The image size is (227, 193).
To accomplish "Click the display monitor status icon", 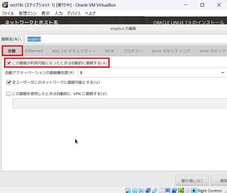I will [167, 190].
